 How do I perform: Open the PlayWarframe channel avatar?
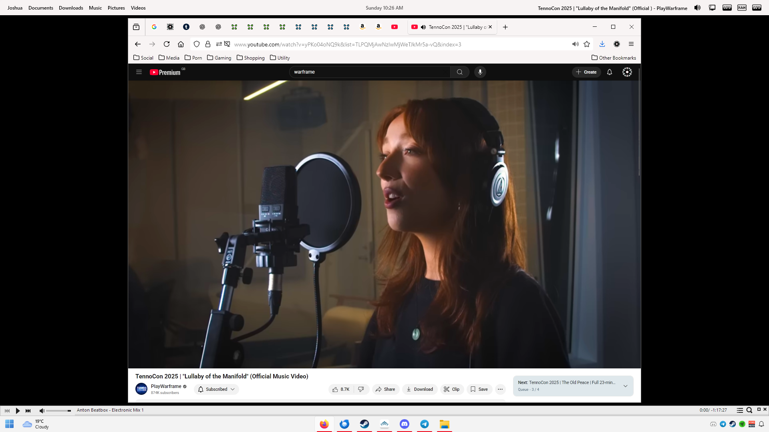[x=141, y=389]
